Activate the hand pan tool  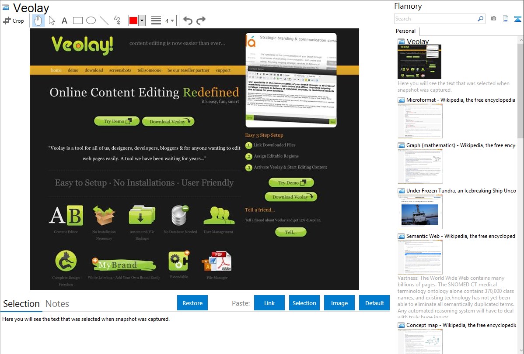[x=38, y=21]
